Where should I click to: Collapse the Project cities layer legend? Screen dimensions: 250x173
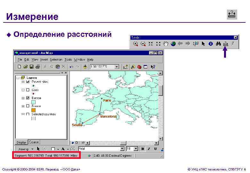pos(23,82)
